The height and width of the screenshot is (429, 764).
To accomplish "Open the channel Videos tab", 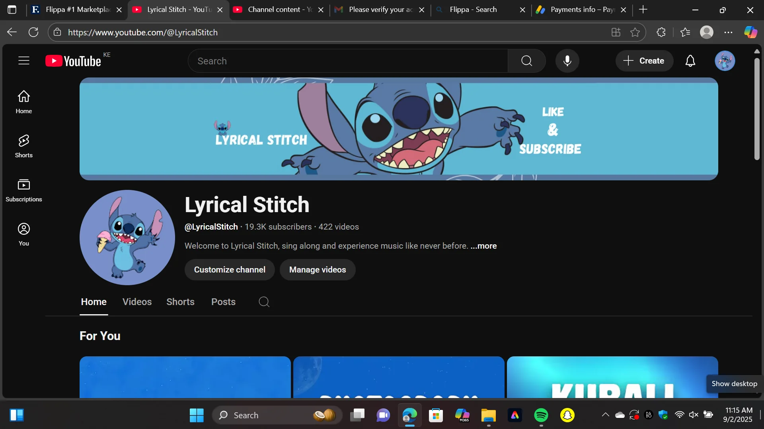I will point(137,302).
